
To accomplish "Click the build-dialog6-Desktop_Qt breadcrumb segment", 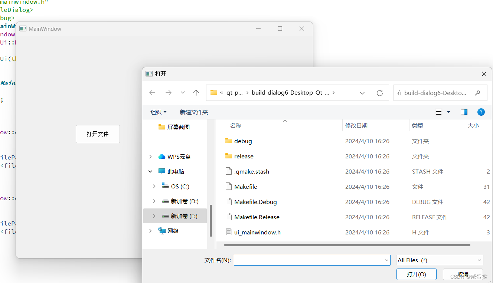I will (290, 93).
